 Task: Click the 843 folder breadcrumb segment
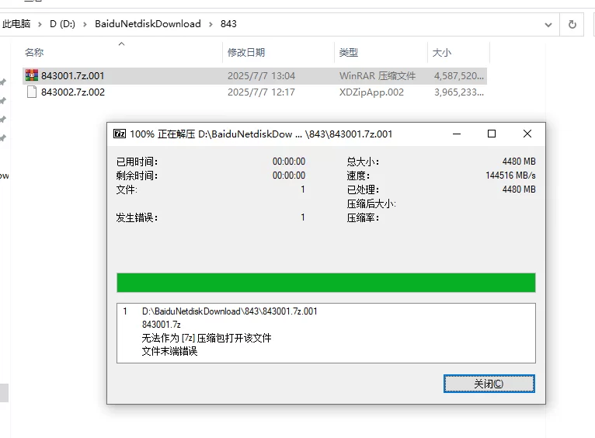click(228, 24)
